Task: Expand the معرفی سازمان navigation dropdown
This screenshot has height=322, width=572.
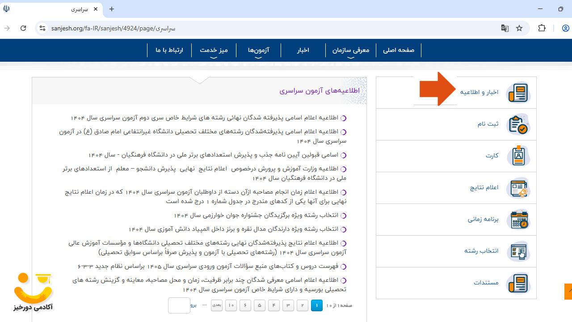Action: coord(351,51)
